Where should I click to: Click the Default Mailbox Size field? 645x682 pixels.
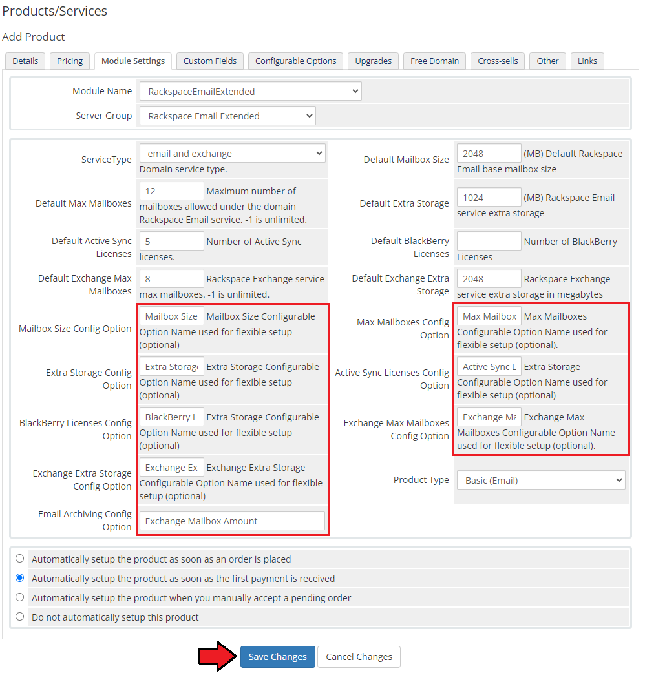[x=489, y=154]
